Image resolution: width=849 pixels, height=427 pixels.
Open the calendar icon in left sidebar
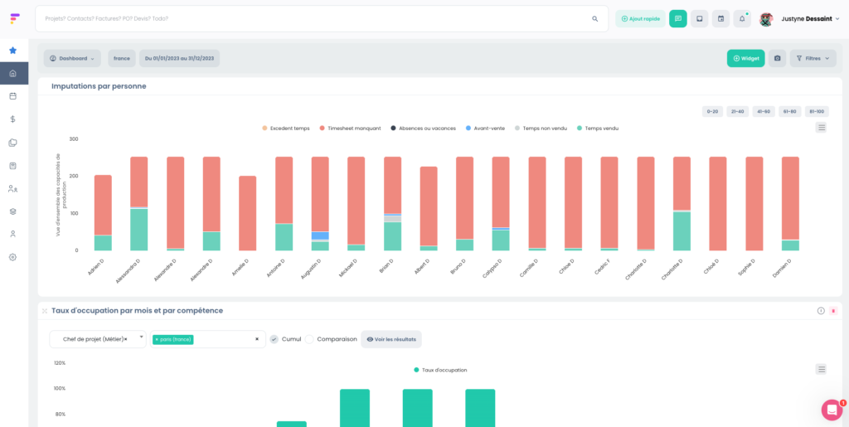tap(12, 96)
